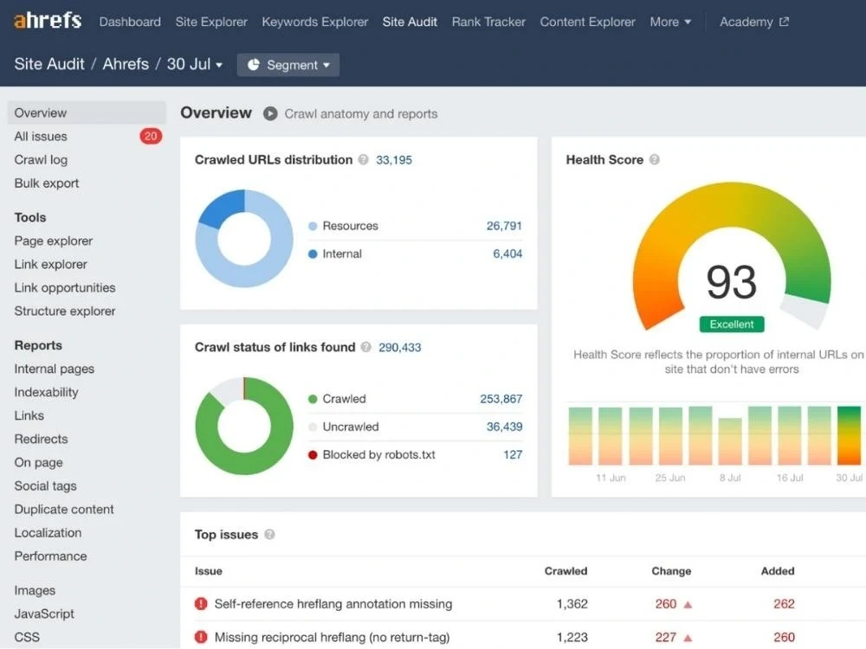Open Page explorer tool
This screenshot has height=649, width=866.
click(x=54, y=241)
